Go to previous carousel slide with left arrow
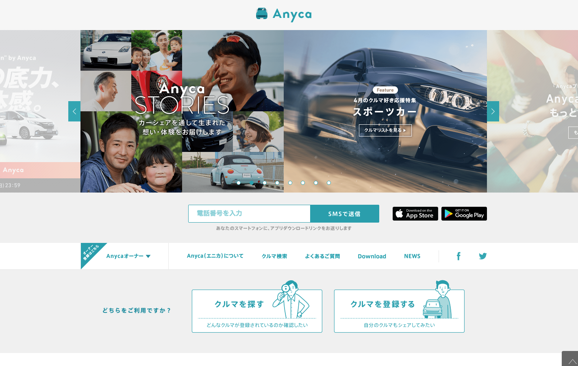Screen dimensions: 578x366 click(x=74, y=111)
